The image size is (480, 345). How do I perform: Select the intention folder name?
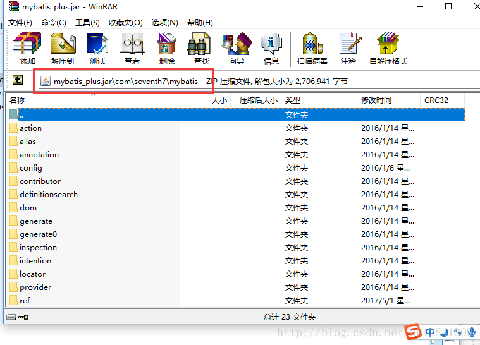tap(35, 260)
